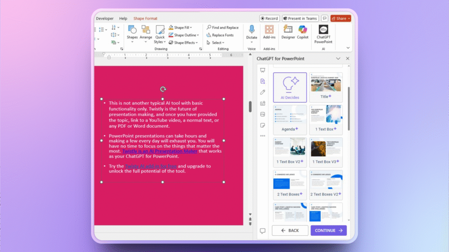Select the pencil edit icon in sidebar
Screen dimensions: 449x252
coord(263,92)
